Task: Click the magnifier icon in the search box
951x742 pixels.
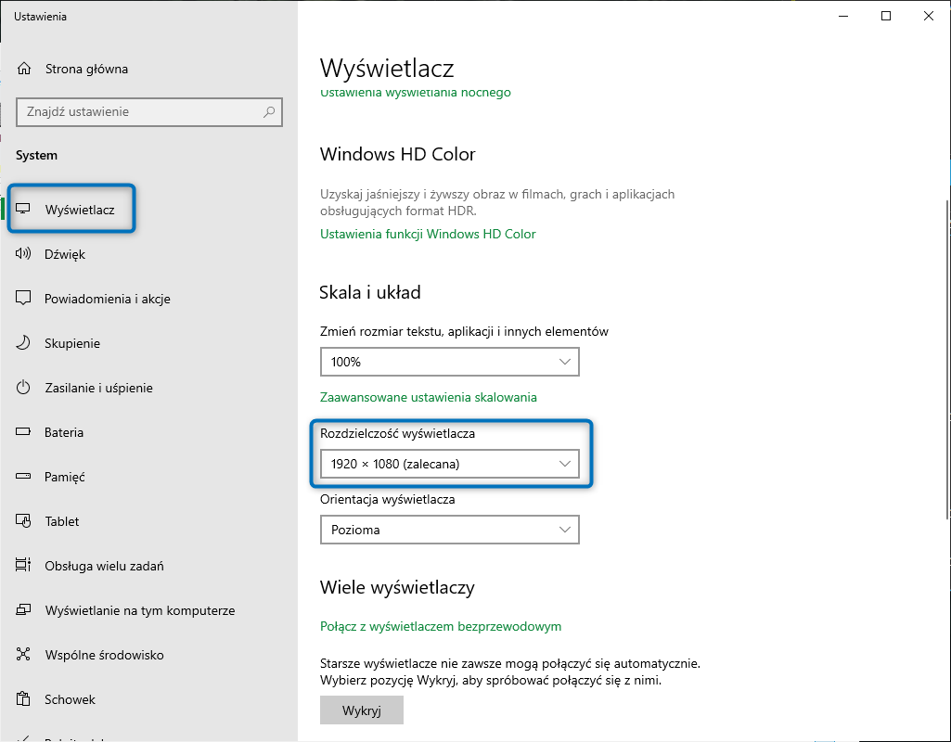Action: [x=269, y=112]
